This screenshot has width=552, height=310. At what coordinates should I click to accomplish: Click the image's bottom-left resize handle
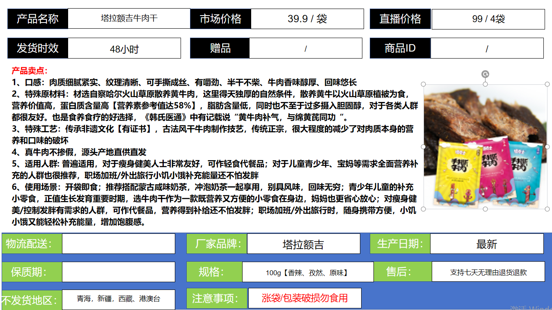tap(424, 209)
